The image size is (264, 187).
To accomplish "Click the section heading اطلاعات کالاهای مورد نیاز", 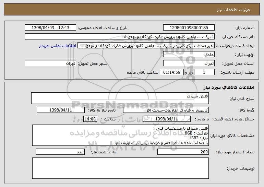I will (229, 87).
